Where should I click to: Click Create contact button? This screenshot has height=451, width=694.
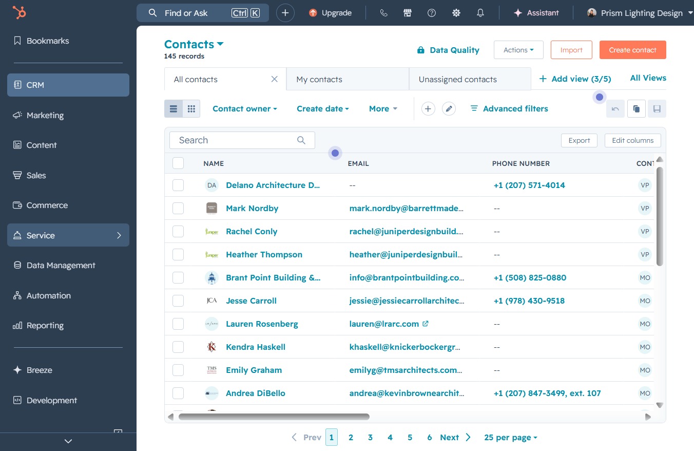click(632, 50)
